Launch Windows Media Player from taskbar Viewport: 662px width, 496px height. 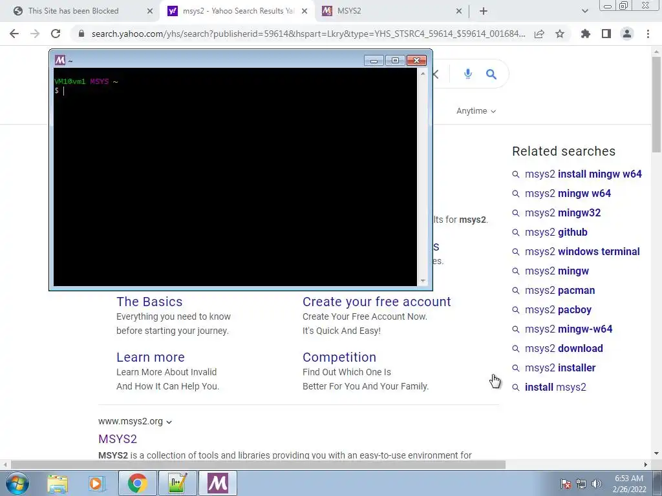[96, 483]
